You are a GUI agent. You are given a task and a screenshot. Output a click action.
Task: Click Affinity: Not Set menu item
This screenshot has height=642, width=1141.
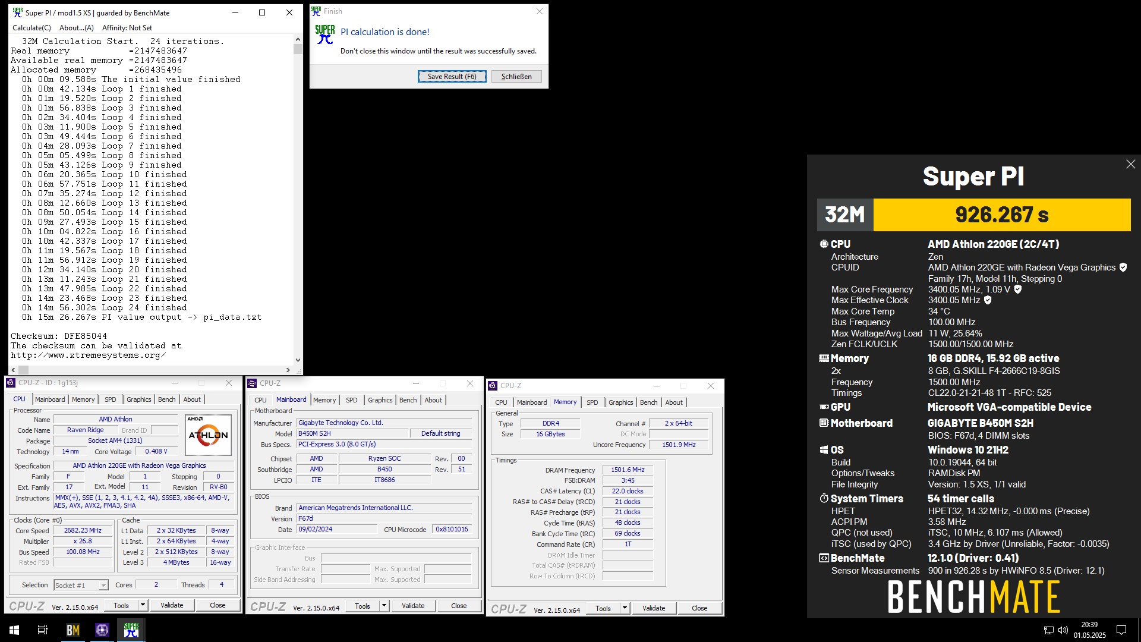click(x=127, y=27)
